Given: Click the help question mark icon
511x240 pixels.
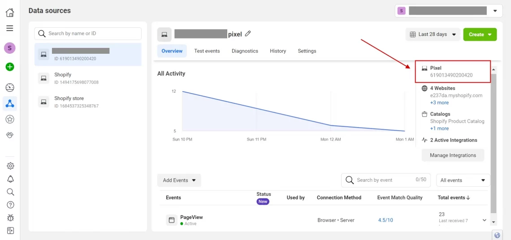Looking at the screenshot, I should pos(10,205).
